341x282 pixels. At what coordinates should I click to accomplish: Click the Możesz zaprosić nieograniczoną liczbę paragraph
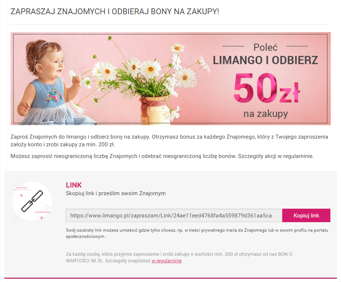pos(162,156)
